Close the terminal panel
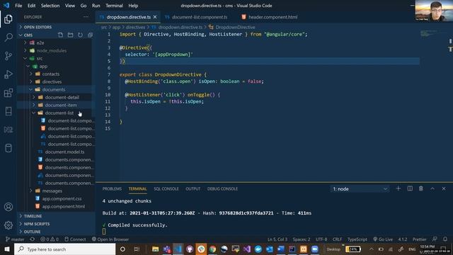 pos(444,188)
